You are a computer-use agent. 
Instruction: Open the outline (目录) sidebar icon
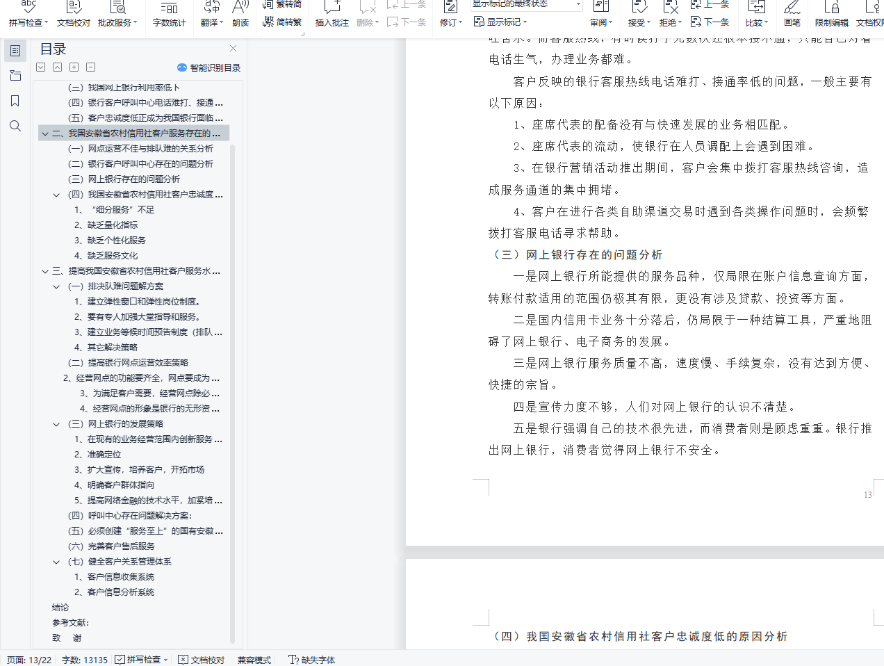coord(15,50)
